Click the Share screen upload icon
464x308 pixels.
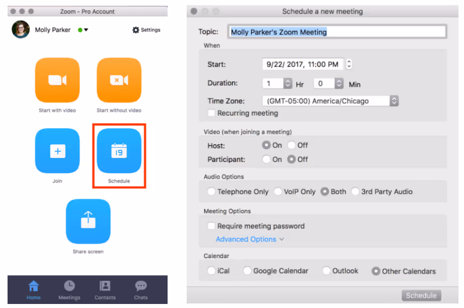click(88, 221)
